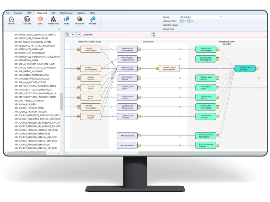Click the Home button in the ribbon
The height and width of the screenshot is (202, 270).
click(11, 20)
